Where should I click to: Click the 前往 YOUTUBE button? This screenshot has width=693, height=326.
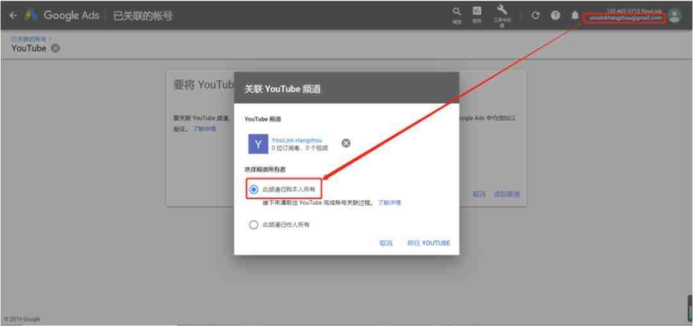tap(429, 243)
